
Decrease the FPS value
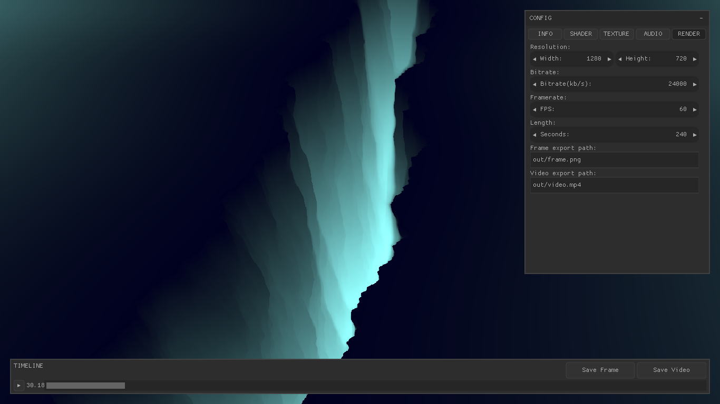click(534, 109)
